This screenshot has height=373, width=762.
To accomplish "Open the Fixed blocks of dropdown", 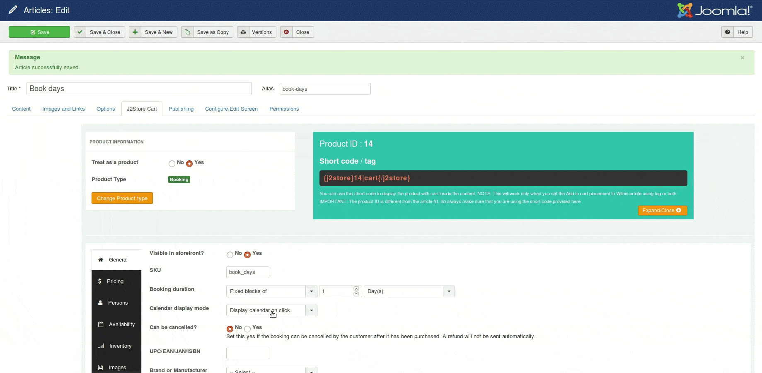I will point(311,291).
